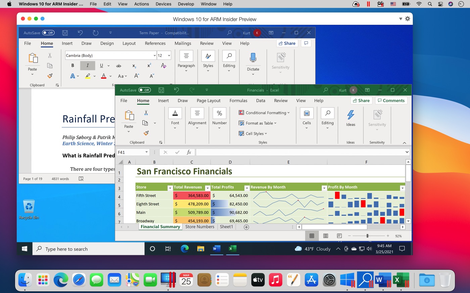Launch Ideas in the Excel ribbon
Viewport: 470px width, 293px height.
pos(350,118)
